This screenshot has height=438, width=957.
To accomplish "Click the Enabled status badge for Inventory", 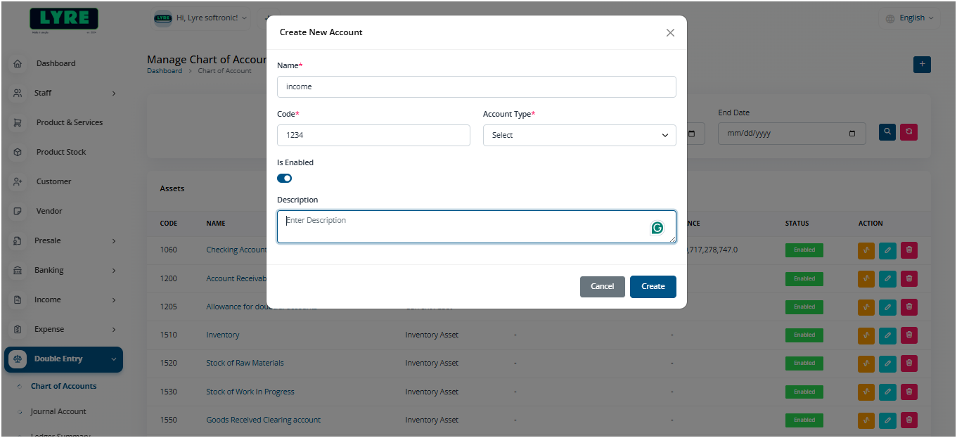I will click(x=804, y=335).
